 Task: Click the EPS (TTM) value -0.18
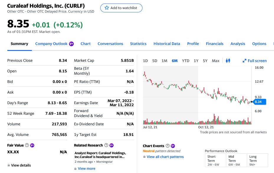point(129,92)
